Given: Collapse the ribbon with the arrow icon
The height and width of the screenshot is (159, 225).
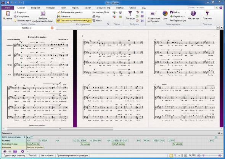Looking at the screenshot, I should 217,8.
